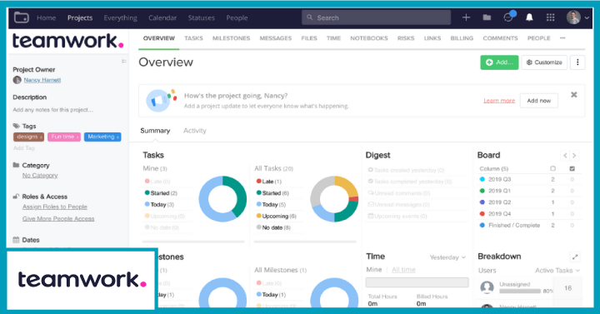
Task: Toggle the empty checkbox in Board header
Action: click(552, 169)
